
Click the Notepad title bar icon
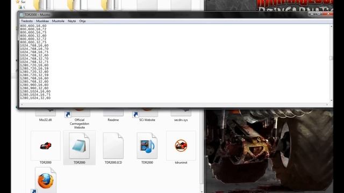(21, 14)
